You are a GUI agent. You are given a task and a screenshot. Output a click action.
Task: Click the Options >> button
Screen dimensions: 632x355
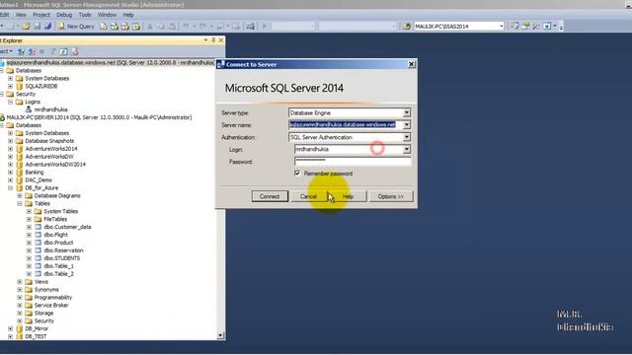pyautogui.click(x=391, y=196)
